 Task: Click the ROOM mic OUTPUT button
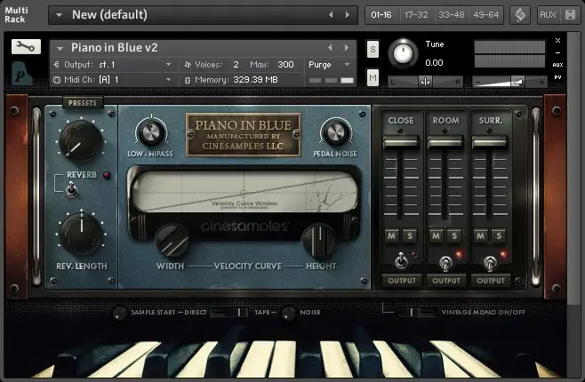click(x=446, y=281)
